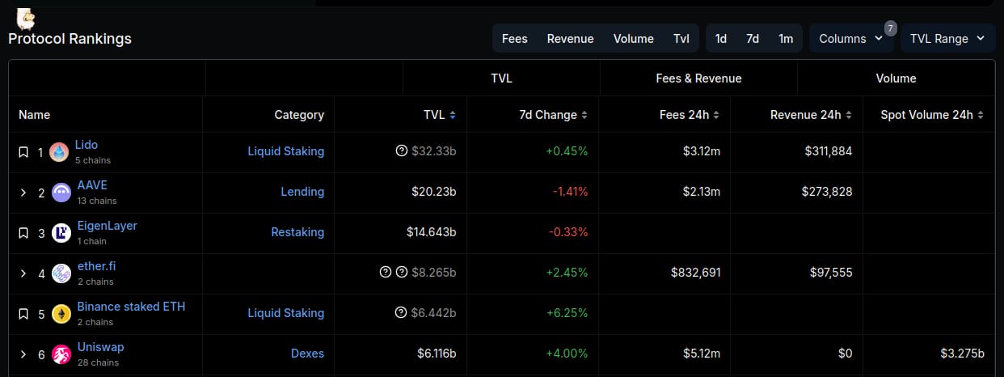Toggle the Revenue column filter

tap(570, 39)
